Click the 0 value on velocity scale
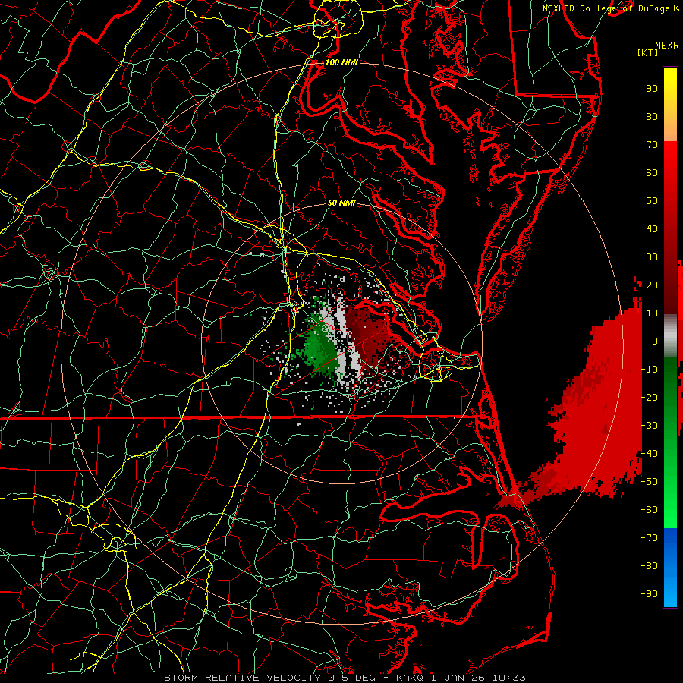The height and width of the screenshot is (683, 683). pos(655,341)
